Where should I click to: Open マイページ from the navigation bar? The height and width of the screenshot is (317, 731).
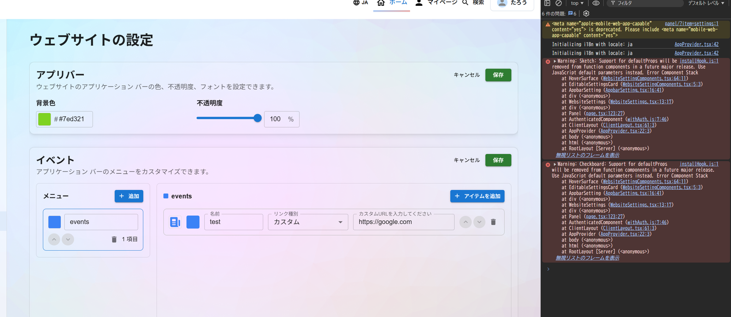coord(436,3)
